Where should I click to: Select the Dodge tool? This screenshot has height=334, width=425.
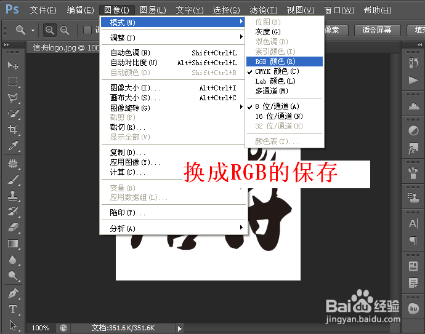(x=13, y=276)
